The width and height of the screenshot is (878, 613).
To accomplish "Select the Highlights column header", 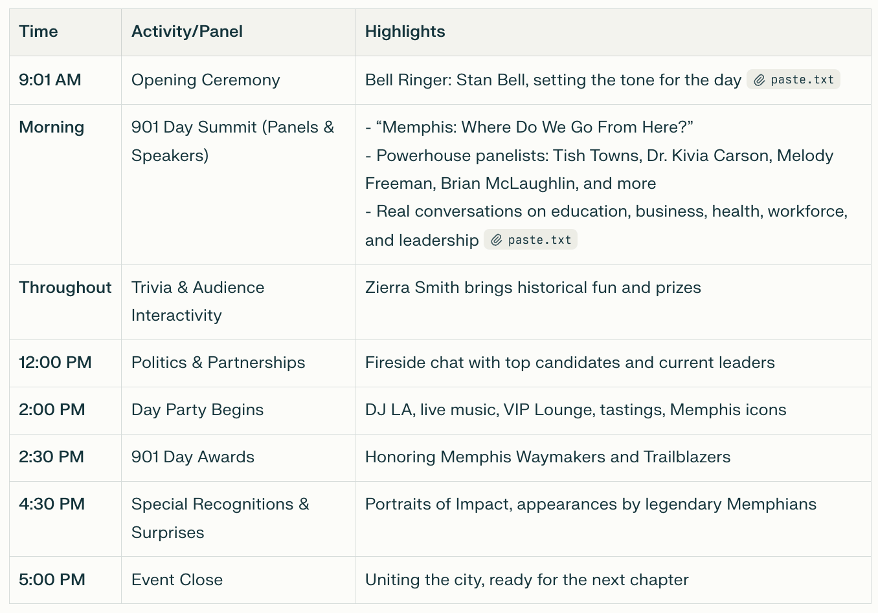I will (613, 32).
